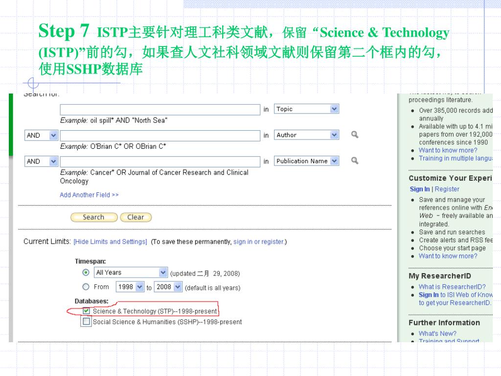Check Social Science & Humanities (SSHP) box
Image resolution: width=501 pixels, height=376 pixels.
click(86, 321)
